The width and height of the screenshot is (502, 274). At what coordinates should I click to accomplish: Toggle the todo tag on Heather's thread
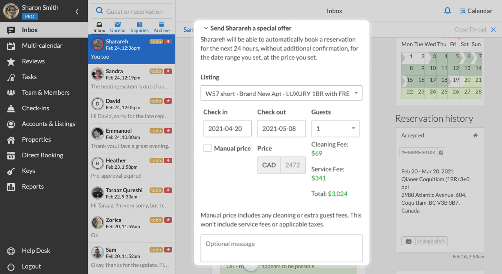point(156,160)
